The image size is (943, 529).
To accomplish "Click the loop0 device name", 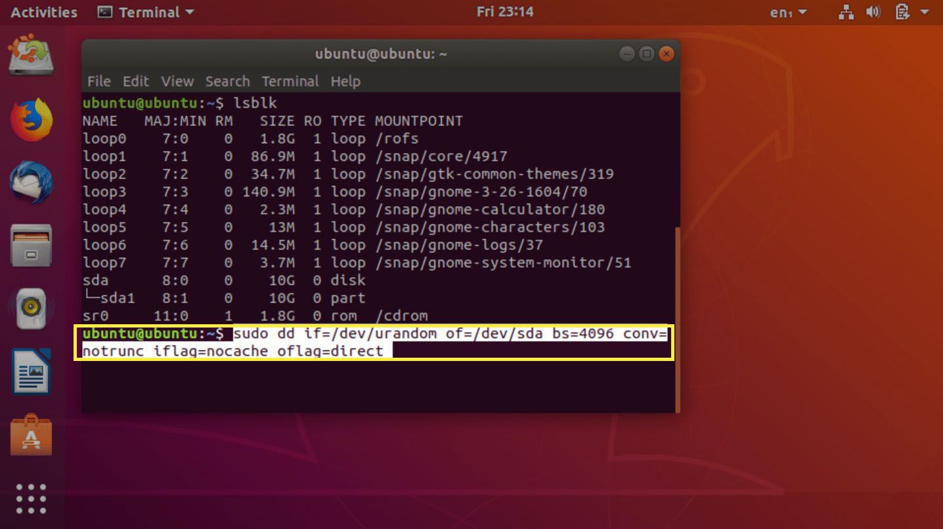I will pyautogui.click(x=104, y=138).
